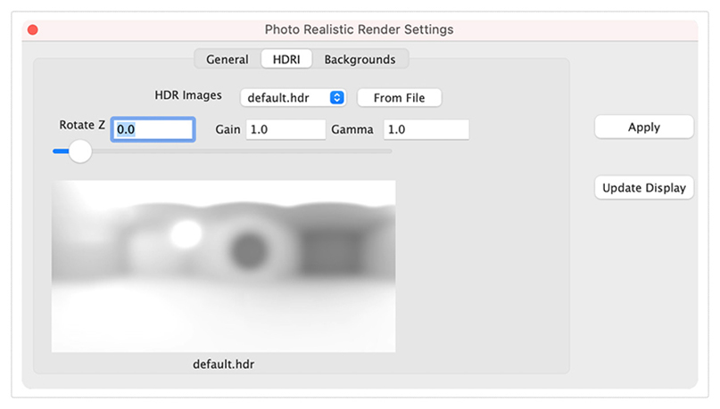Select the Gamma value field
This screenshot has width=720, height=409.
coord(426,129)
